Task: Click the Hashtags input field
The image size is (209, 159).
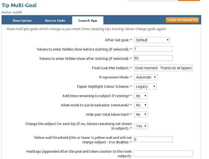Action: [x=163, y=154]
